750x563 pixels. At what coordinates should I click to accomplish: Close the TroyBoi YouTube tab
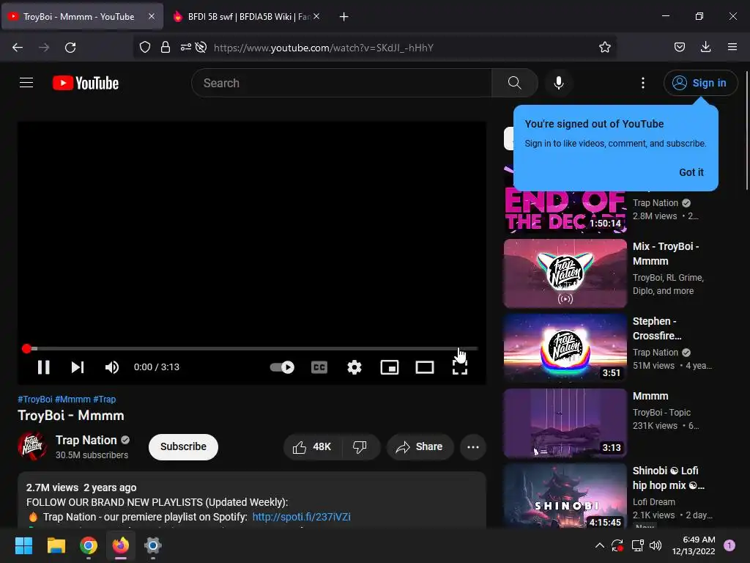click(151, 17)
